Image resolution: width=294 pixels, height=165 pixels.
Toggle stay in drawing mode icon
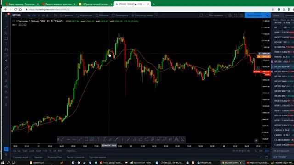[6, 86]
